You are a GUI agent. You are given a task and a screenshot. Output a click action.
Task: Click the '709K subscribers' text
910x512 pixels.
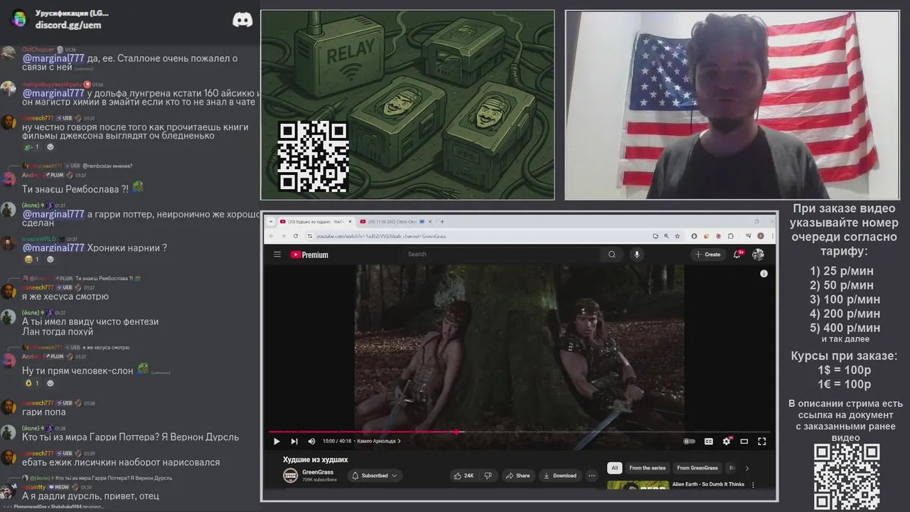click(x=319, y=480)
